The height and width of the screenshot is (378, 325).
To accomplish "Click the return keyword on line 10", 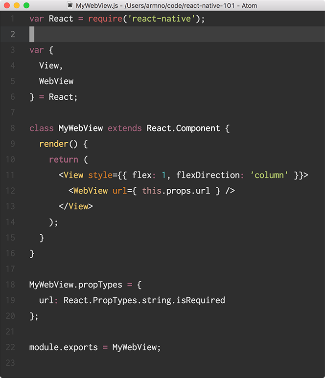I will pyautogui.click(x=64, y=159).
